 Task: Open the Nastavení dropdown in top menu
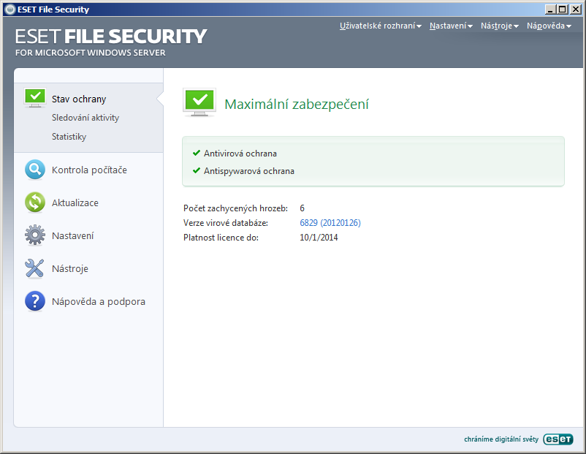pyautogui.click(x=451, y=26)
